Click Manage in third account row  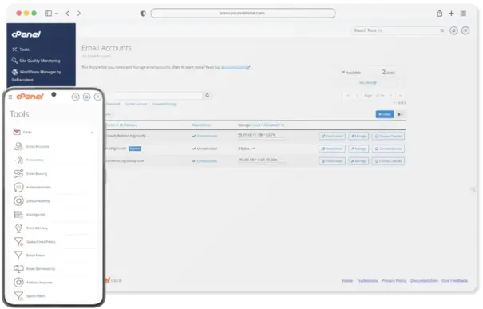coord(358,161)
